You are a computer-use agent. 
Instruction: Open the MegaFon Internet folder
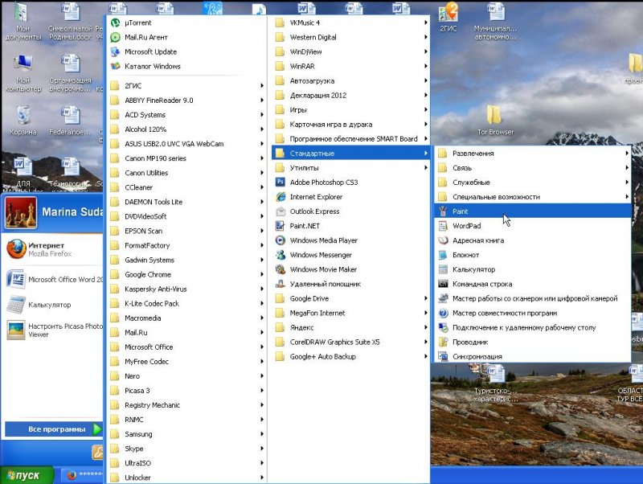(x=350, y=313)
